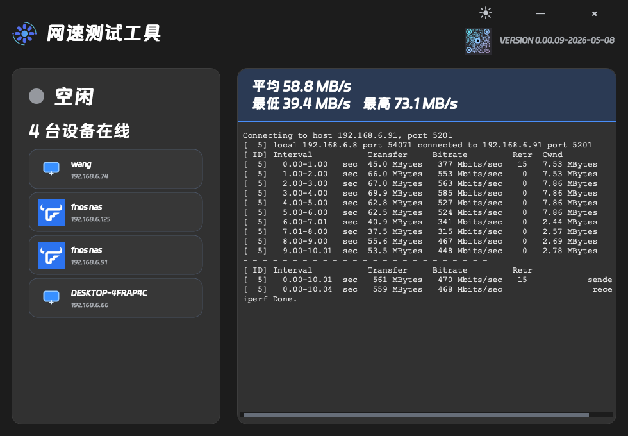Click the 3.00-4.00 sec row with 69.9 MBytes
The height and width of the screenshot is (436, 628).
click(420, 193)
